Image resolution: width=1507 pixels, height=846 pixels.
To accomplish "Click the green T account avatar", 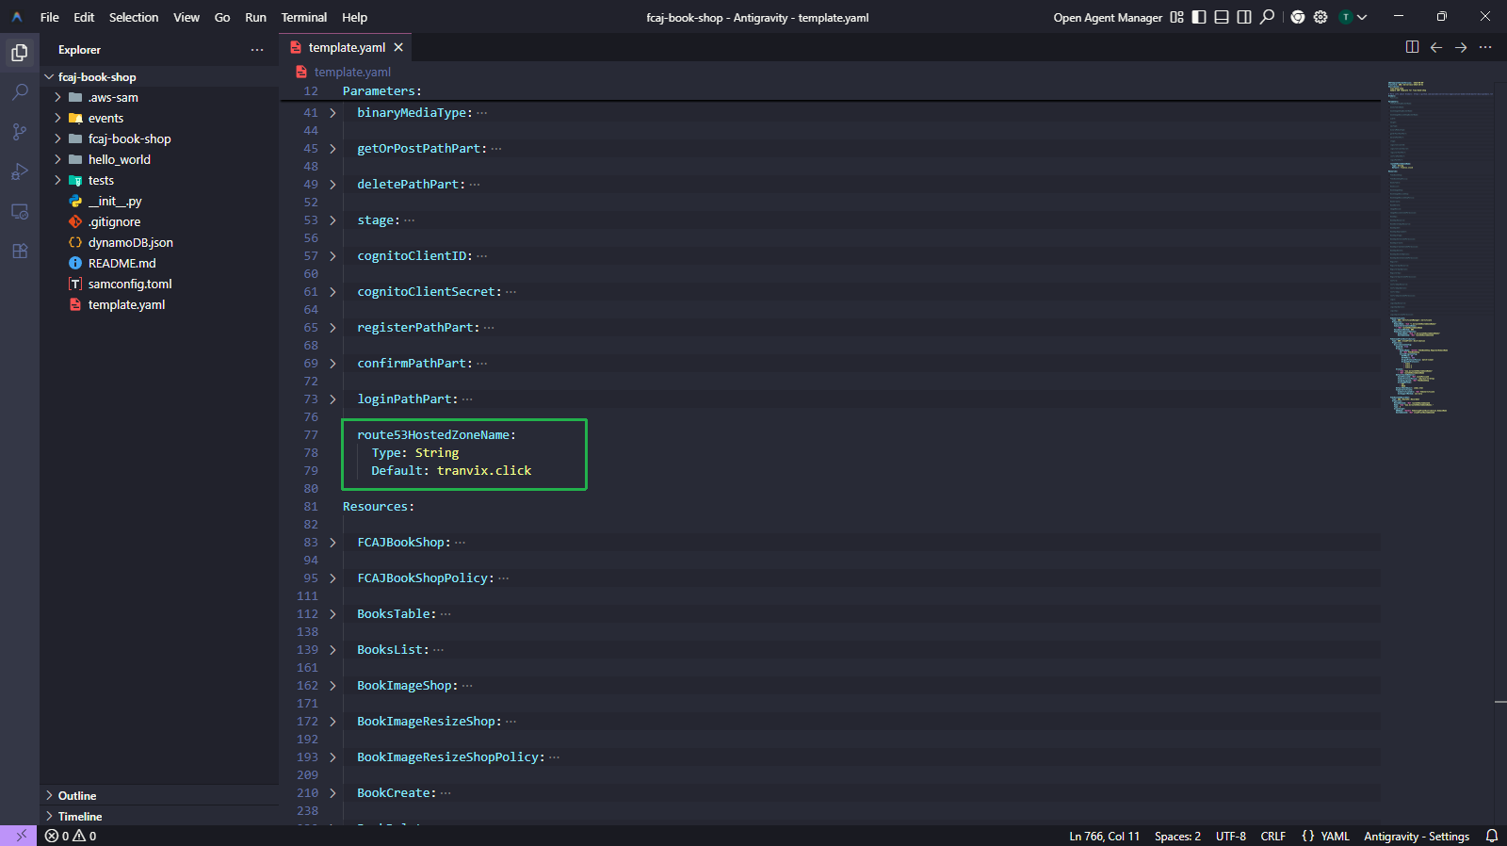I will (x=1346, y=17).
